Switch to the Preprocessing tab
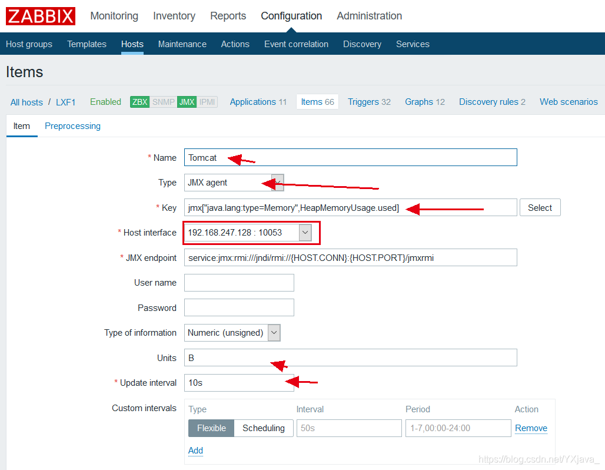This screenshot has width=605, height=470. [x=72, y=126]
